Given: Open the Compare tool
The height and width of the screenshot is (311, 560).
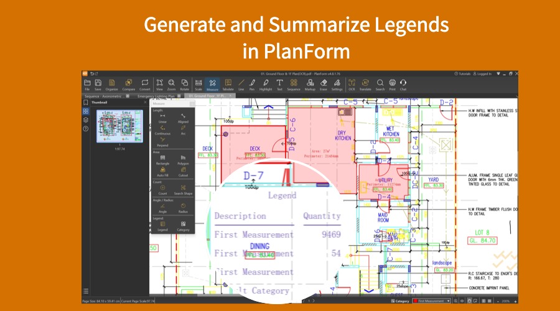Looking at the screenshot, I should (x=129, y=85).
